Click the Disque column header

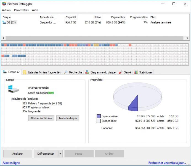(x=20, y=17)
